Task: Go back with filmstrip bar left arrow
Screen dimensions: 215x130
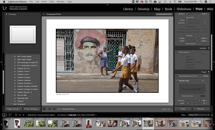Action: coord(20,115)
